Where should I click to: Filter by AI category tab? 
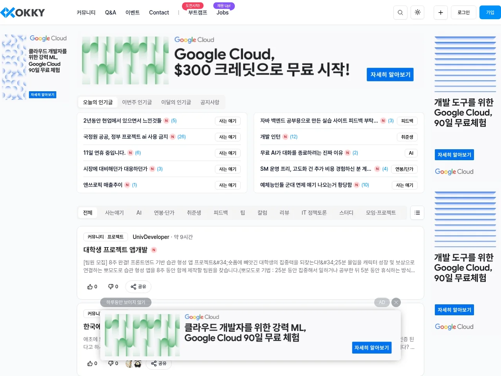pos(139,213)
